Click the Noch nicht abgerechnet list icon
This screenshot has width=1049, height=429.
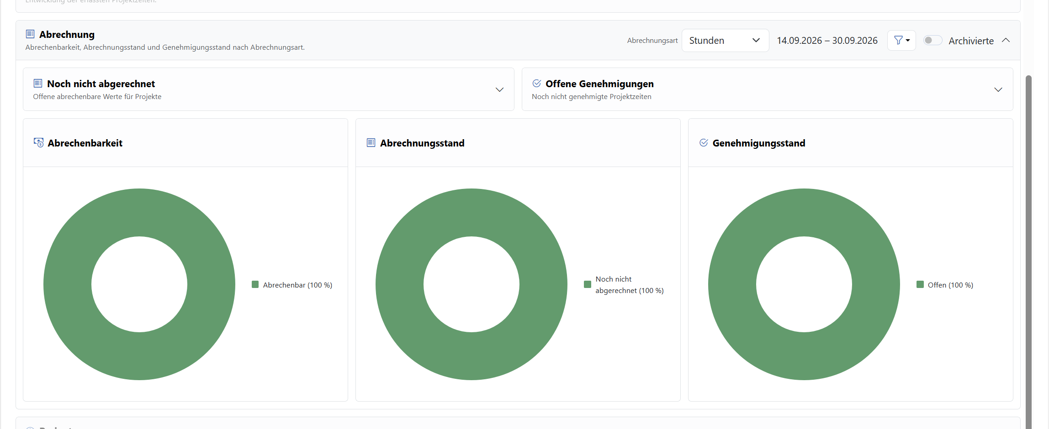pyautogui.click(x=38, y=83)
